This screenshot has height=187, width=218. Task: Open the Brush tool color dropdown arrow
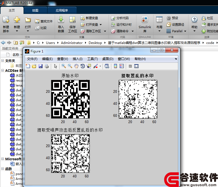coord(100,66)
